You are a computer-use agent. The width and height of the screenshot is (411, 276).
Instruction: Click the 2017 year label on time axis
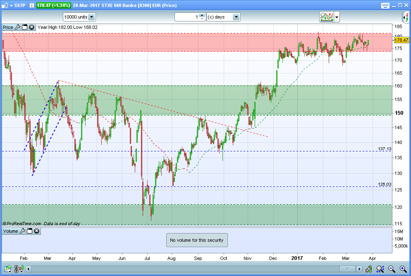pyautogui.click(x=297, y=258)
